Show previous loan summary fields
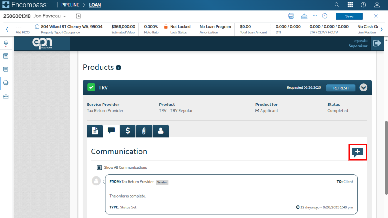 [x=7, y=29]
